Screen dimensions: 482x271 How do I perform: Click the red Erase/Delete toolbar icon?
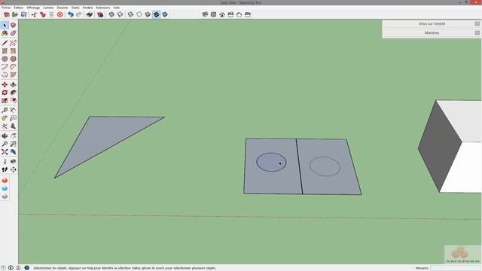(60, 14)
